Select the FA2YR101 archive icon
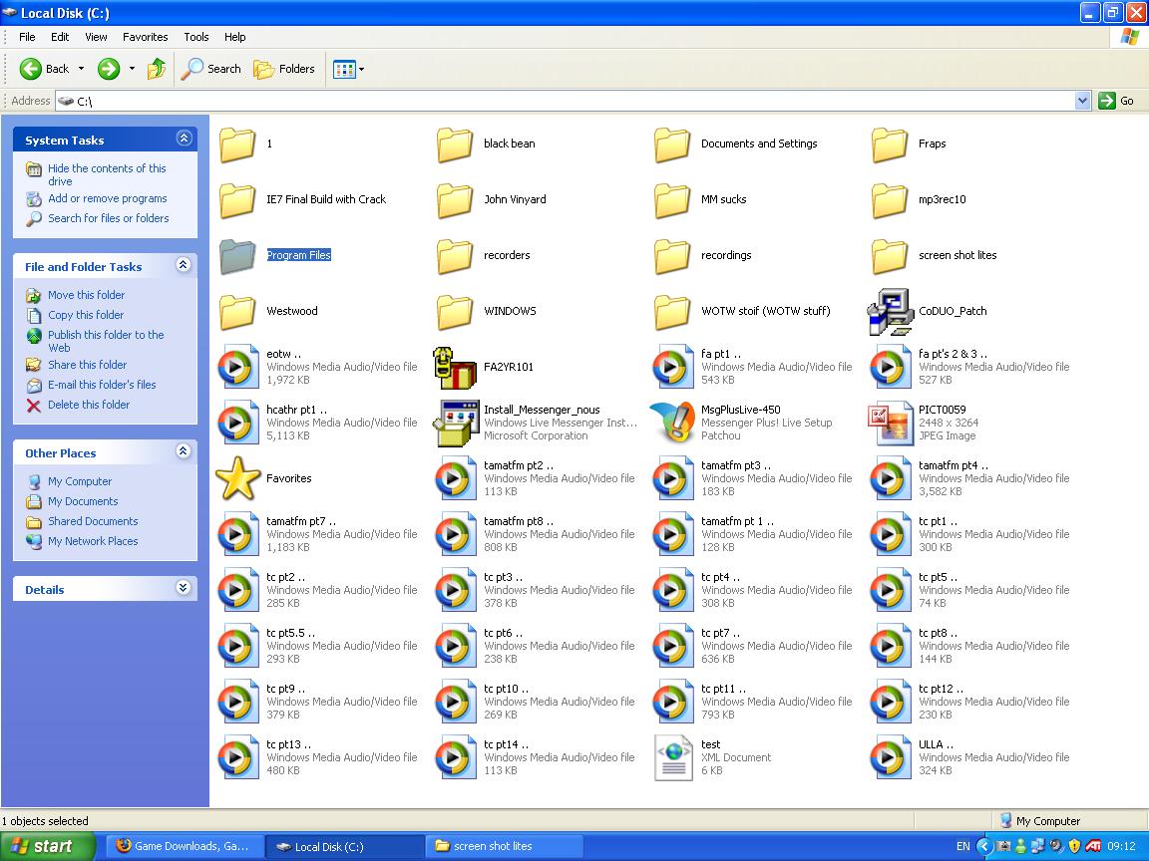 [x=455, y=368]
